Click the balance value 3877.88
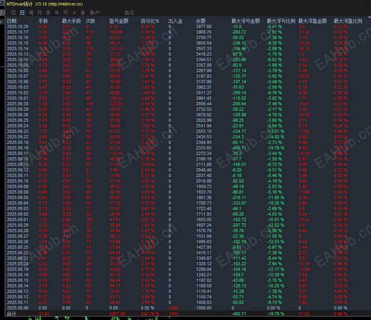Image resolution: width=371 pixels, height=320 pixels. coord(204,26)
